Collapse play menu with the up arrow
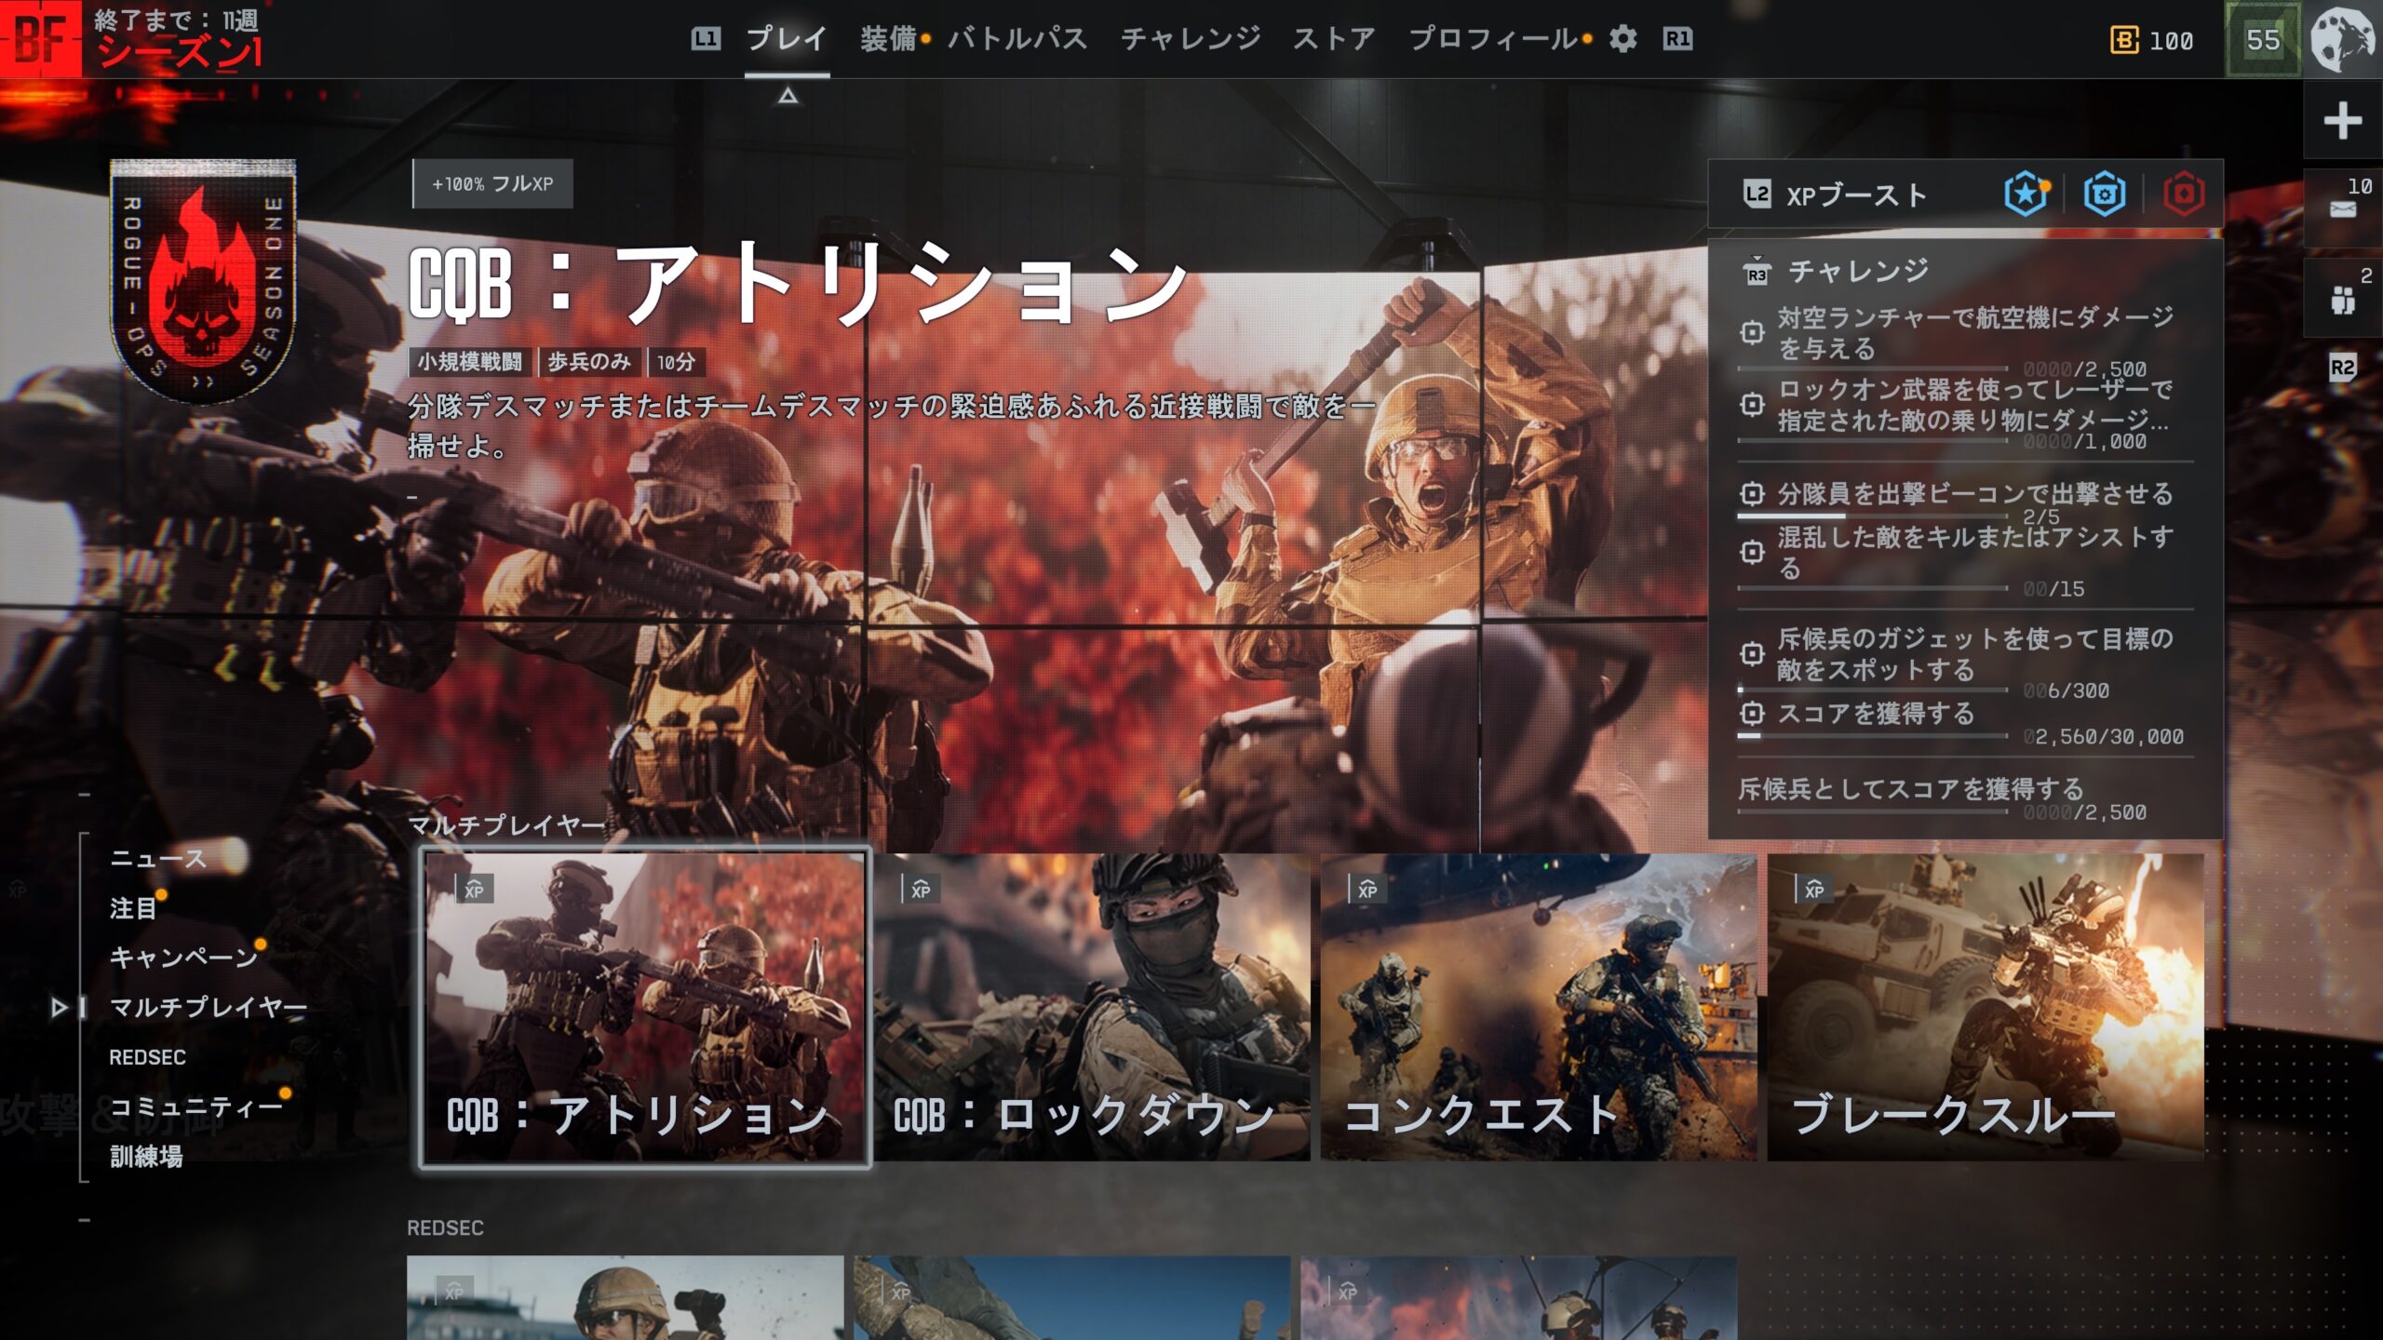The width and height of the screenshot is (2383, 1340). [788, 96]
